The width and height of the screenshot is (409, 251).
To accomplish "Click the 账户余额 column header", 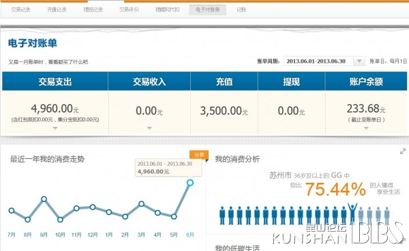I will point(366,81).
